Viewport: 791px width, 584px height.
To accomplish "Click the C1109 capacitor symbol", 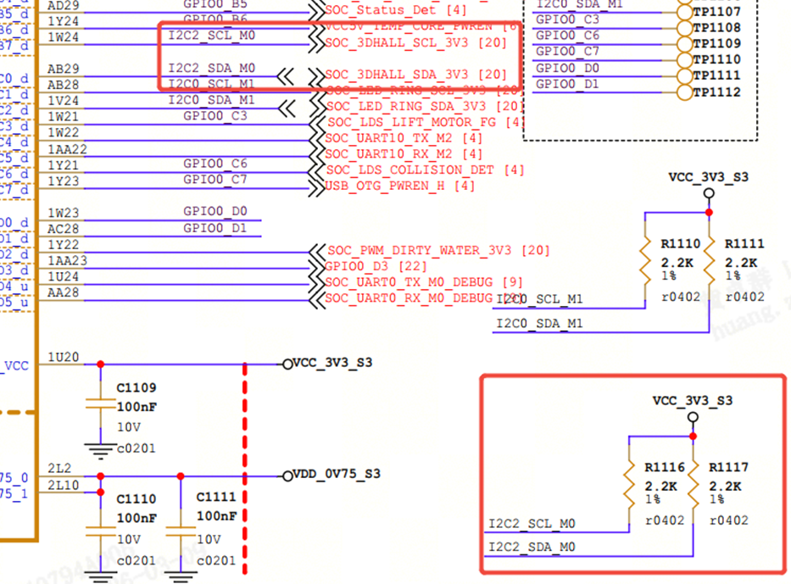I will click(100, 403).
